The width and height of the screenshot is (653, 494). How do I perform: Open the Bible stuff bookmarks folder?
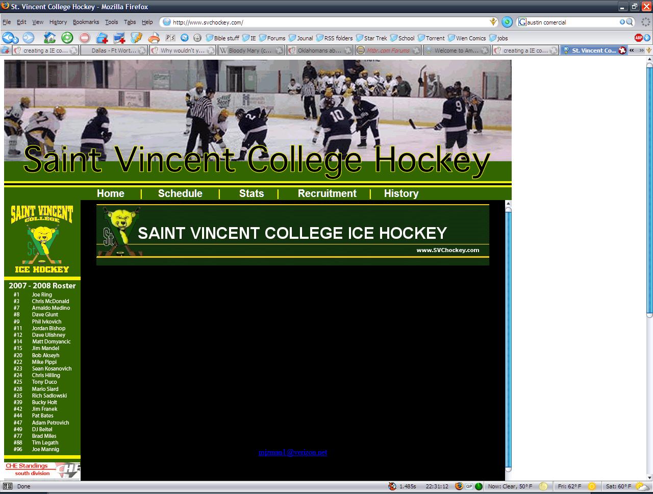[x=222, y=38]
